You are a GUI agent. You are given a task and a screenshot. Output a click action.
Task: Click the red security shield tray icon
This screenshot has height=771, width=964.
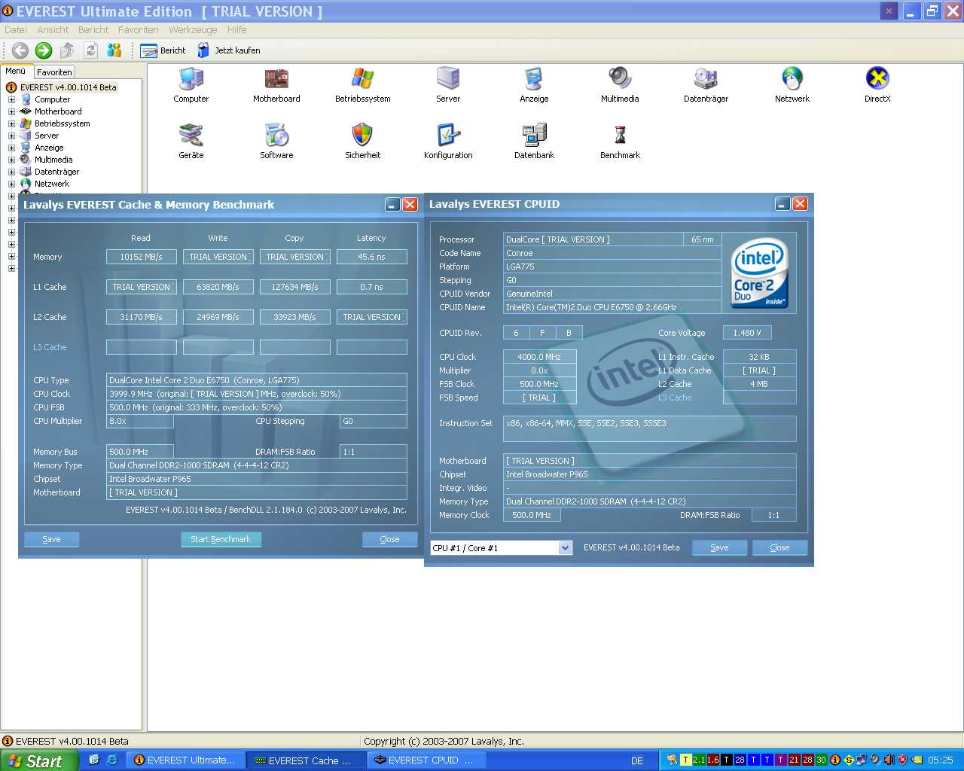point(902,760)
